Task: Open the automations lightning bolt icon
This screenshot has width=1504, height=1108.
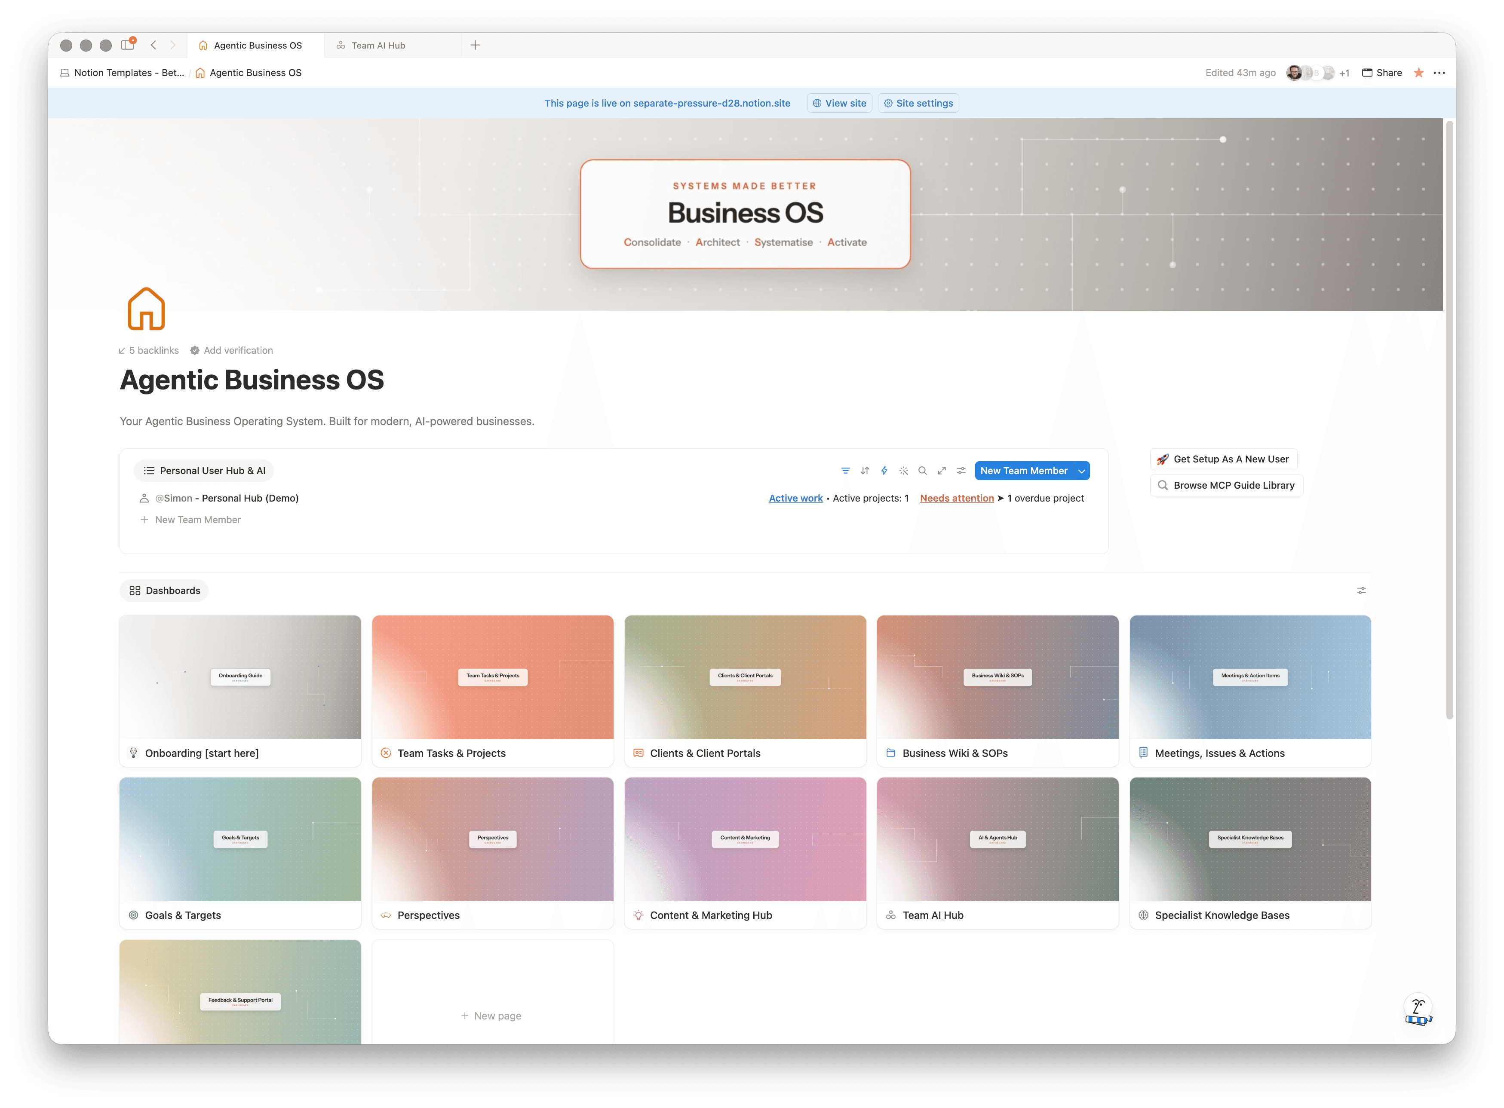Action: [884, 471]
